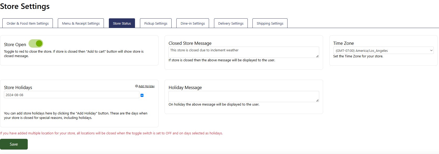Grab the Closed Store Message resize handle

click(x=317, y=56)
